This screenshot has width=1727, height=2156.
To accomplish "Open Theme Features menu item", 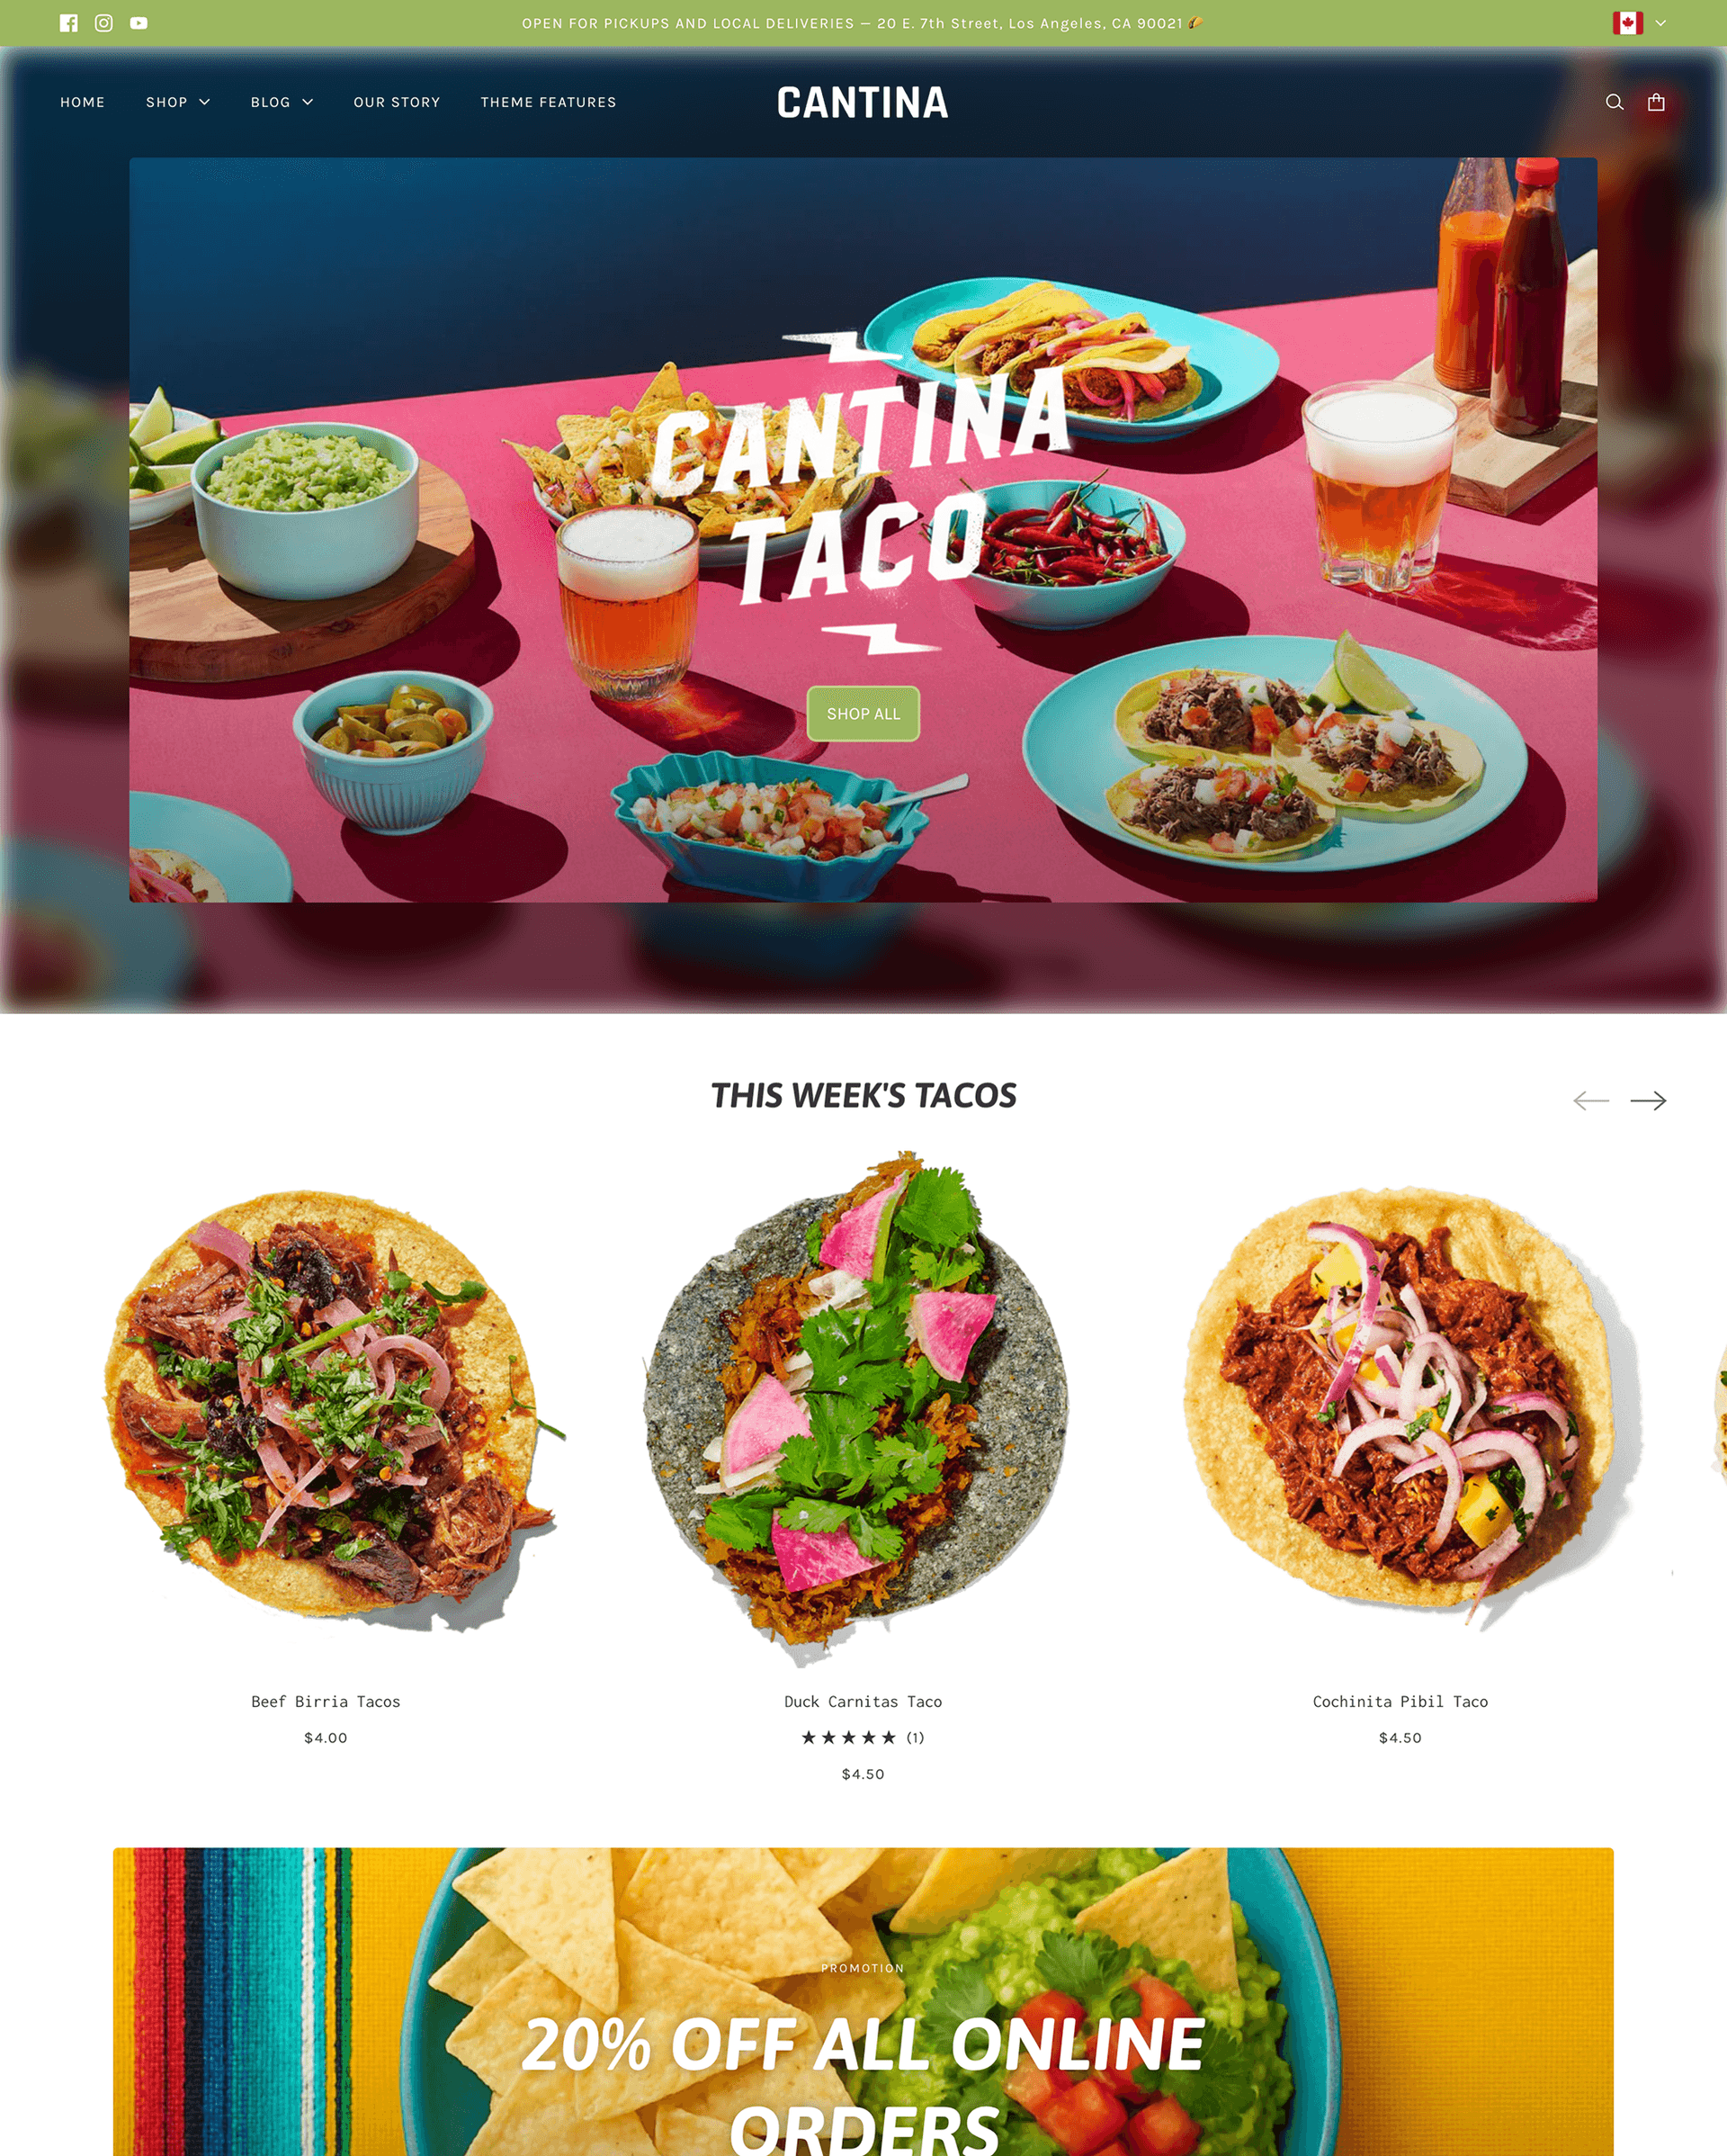I will tap(549, 102).
